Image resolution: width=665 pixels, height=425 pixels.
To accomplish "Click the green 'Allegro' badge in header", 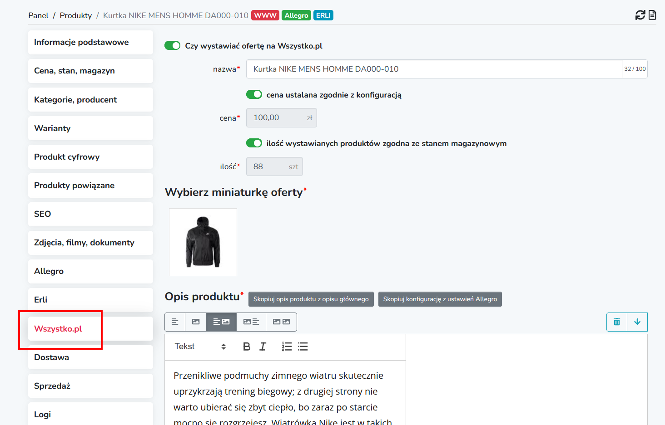I will [296, 15].
